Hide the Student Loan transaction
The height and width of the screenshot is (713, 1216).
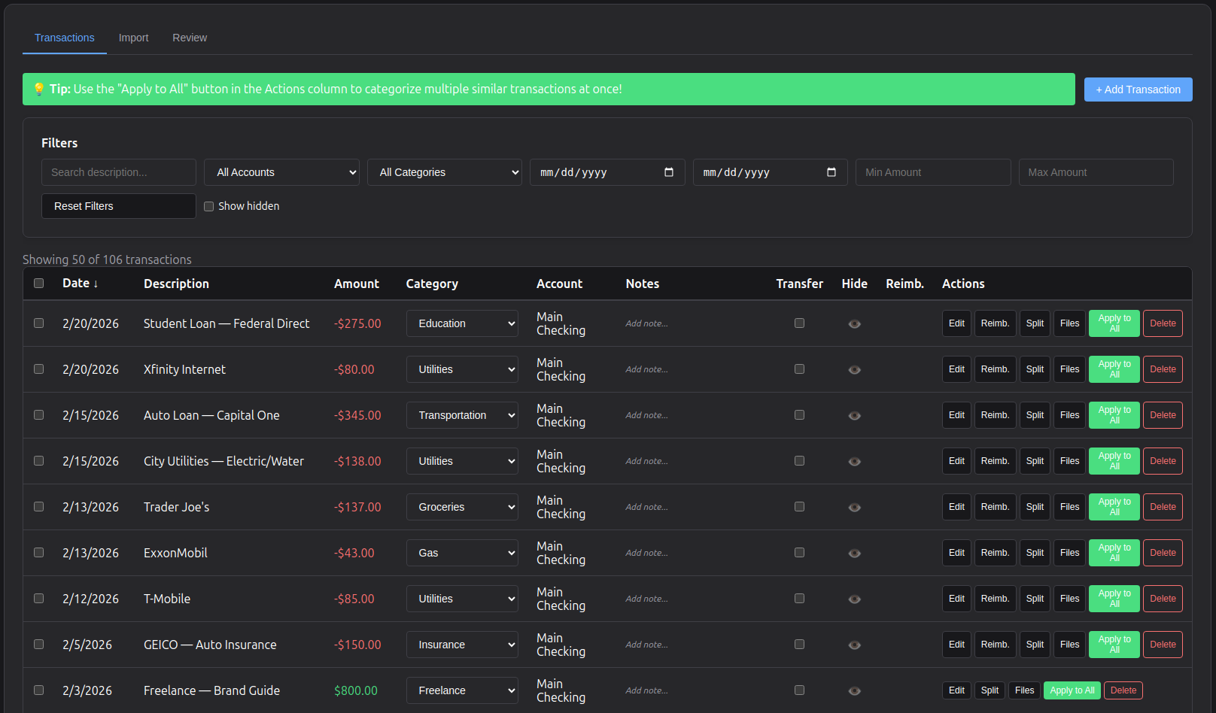(x=854, y=323)
